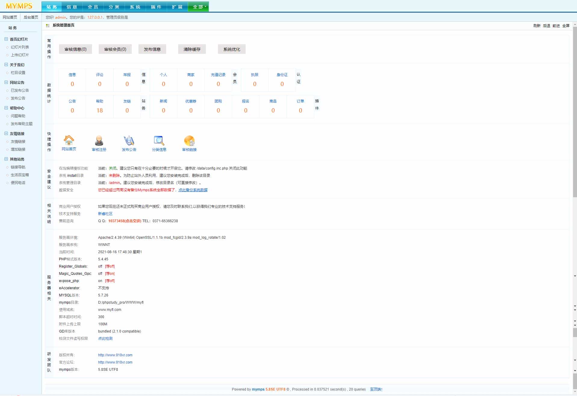This screenshot has height=396, width=577.
Task: Collapse the 网站公告 sidebar group
Action: tap(6, 82)
